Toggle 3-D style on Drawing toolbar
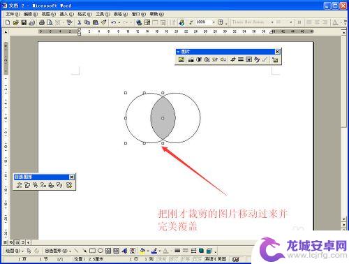This screenshot has height=264, width=349. [x=209, y=251]
